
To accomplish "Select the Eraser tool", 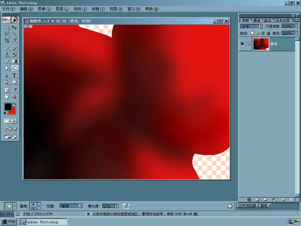I will click(7, 61).
